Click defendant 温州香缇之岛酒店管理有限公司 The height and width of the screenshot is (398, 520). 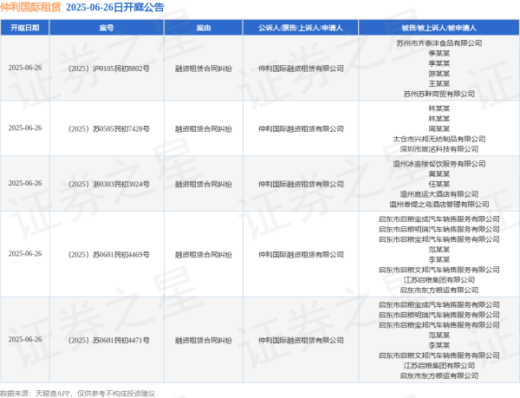[x=439, y=205]
